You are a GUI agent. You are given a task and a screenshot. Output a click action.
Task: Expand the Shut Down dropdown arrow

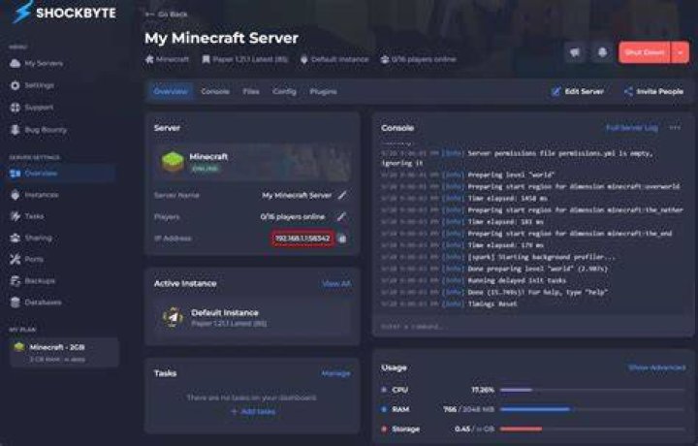coord(681,52)
